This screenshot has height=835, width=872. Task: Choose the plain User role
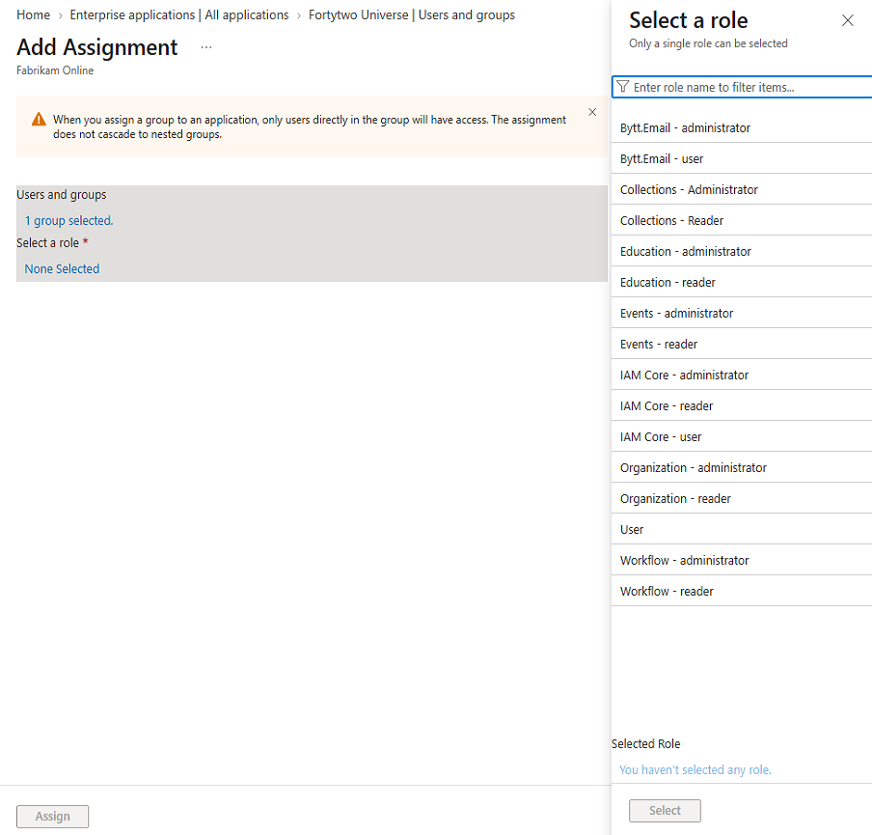pos(742,529)
